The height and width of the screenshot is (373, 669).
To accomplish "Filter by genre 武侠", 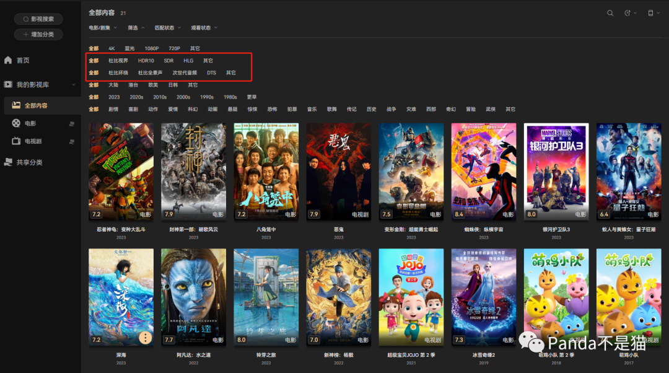I will coord(491,109).
